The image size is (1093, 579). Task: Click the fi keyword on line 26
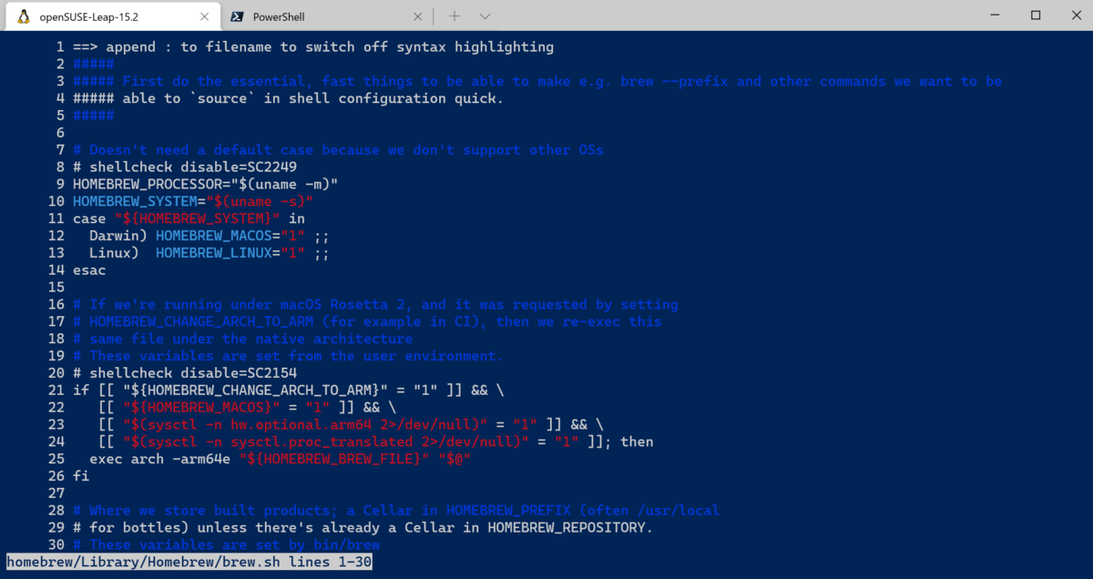(81, 476)
